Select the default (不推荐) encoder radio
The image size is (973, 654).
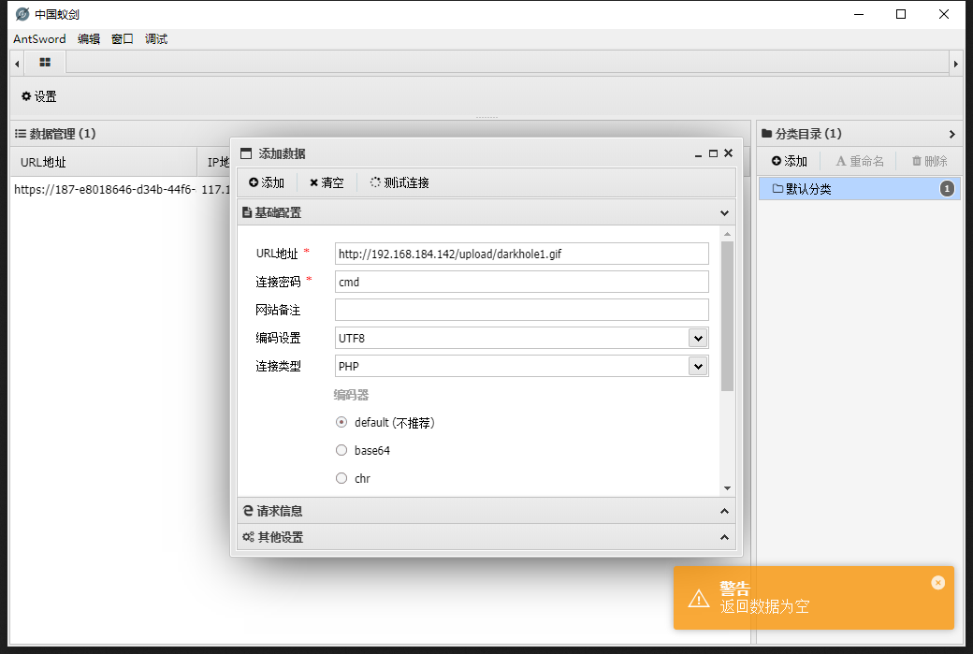coord(341,422)
